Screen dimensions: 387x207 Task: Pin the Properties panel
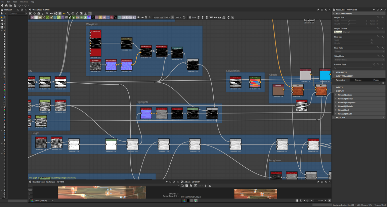(x=374, y=10)
